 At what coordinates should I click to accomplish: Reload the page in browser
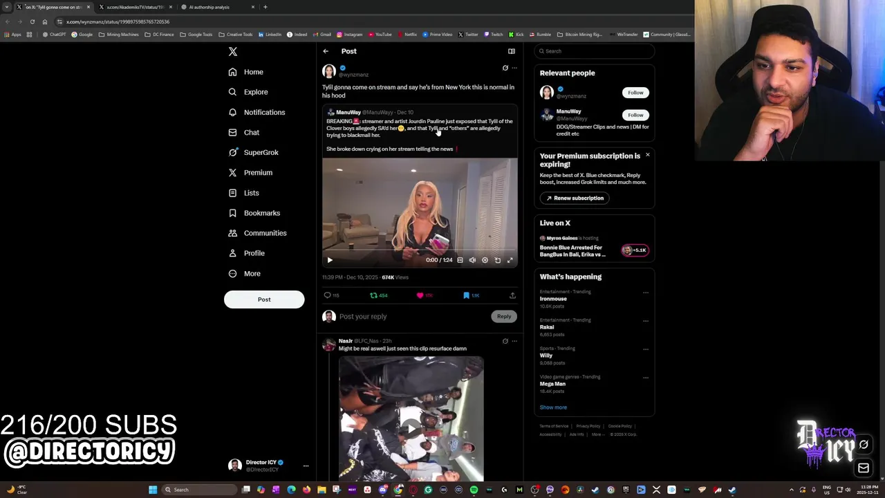tap(32, 21)
